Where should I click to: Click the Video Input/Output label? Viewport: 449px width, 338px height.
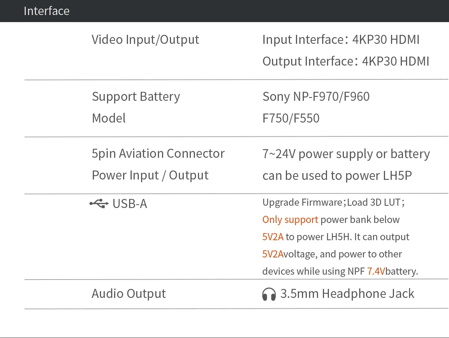coord(145,39)
